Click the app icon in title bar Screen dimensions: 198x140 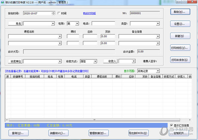(x=2, y=2)
